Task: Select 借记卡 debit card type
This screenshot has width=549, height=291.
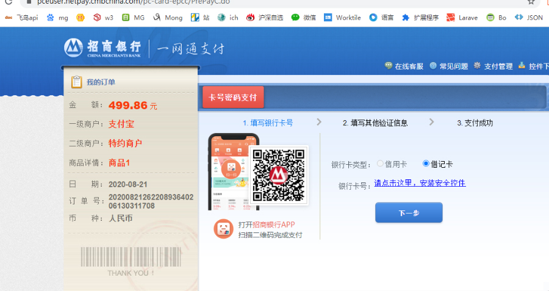Action: coord(426,163)
